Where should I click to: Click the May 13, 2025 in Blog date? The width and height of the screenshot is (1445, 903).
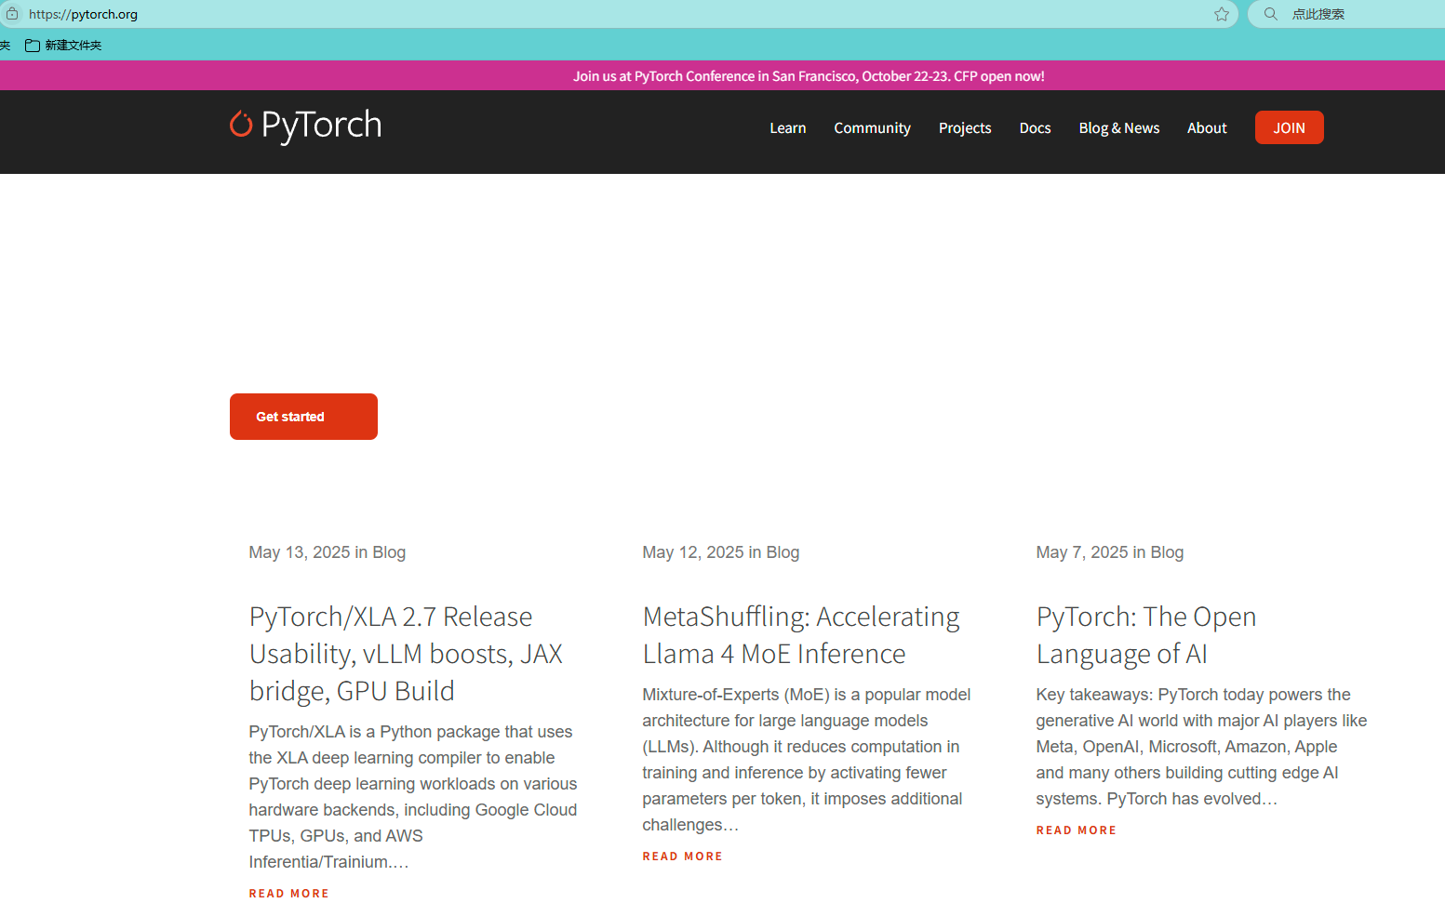coord(327,552)
